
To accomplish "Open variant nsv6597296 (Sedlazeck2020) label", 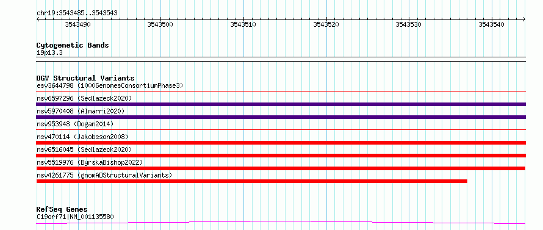I will [x=84, y=98].
